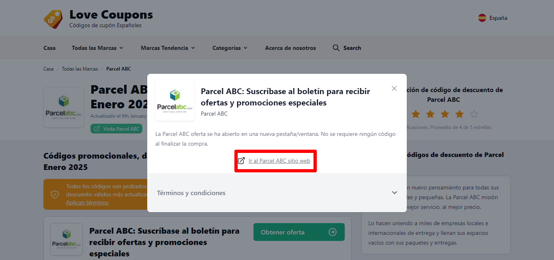Expand the Categorías menu
Viewport: 554px width, 260px height.
coord(230,48)
